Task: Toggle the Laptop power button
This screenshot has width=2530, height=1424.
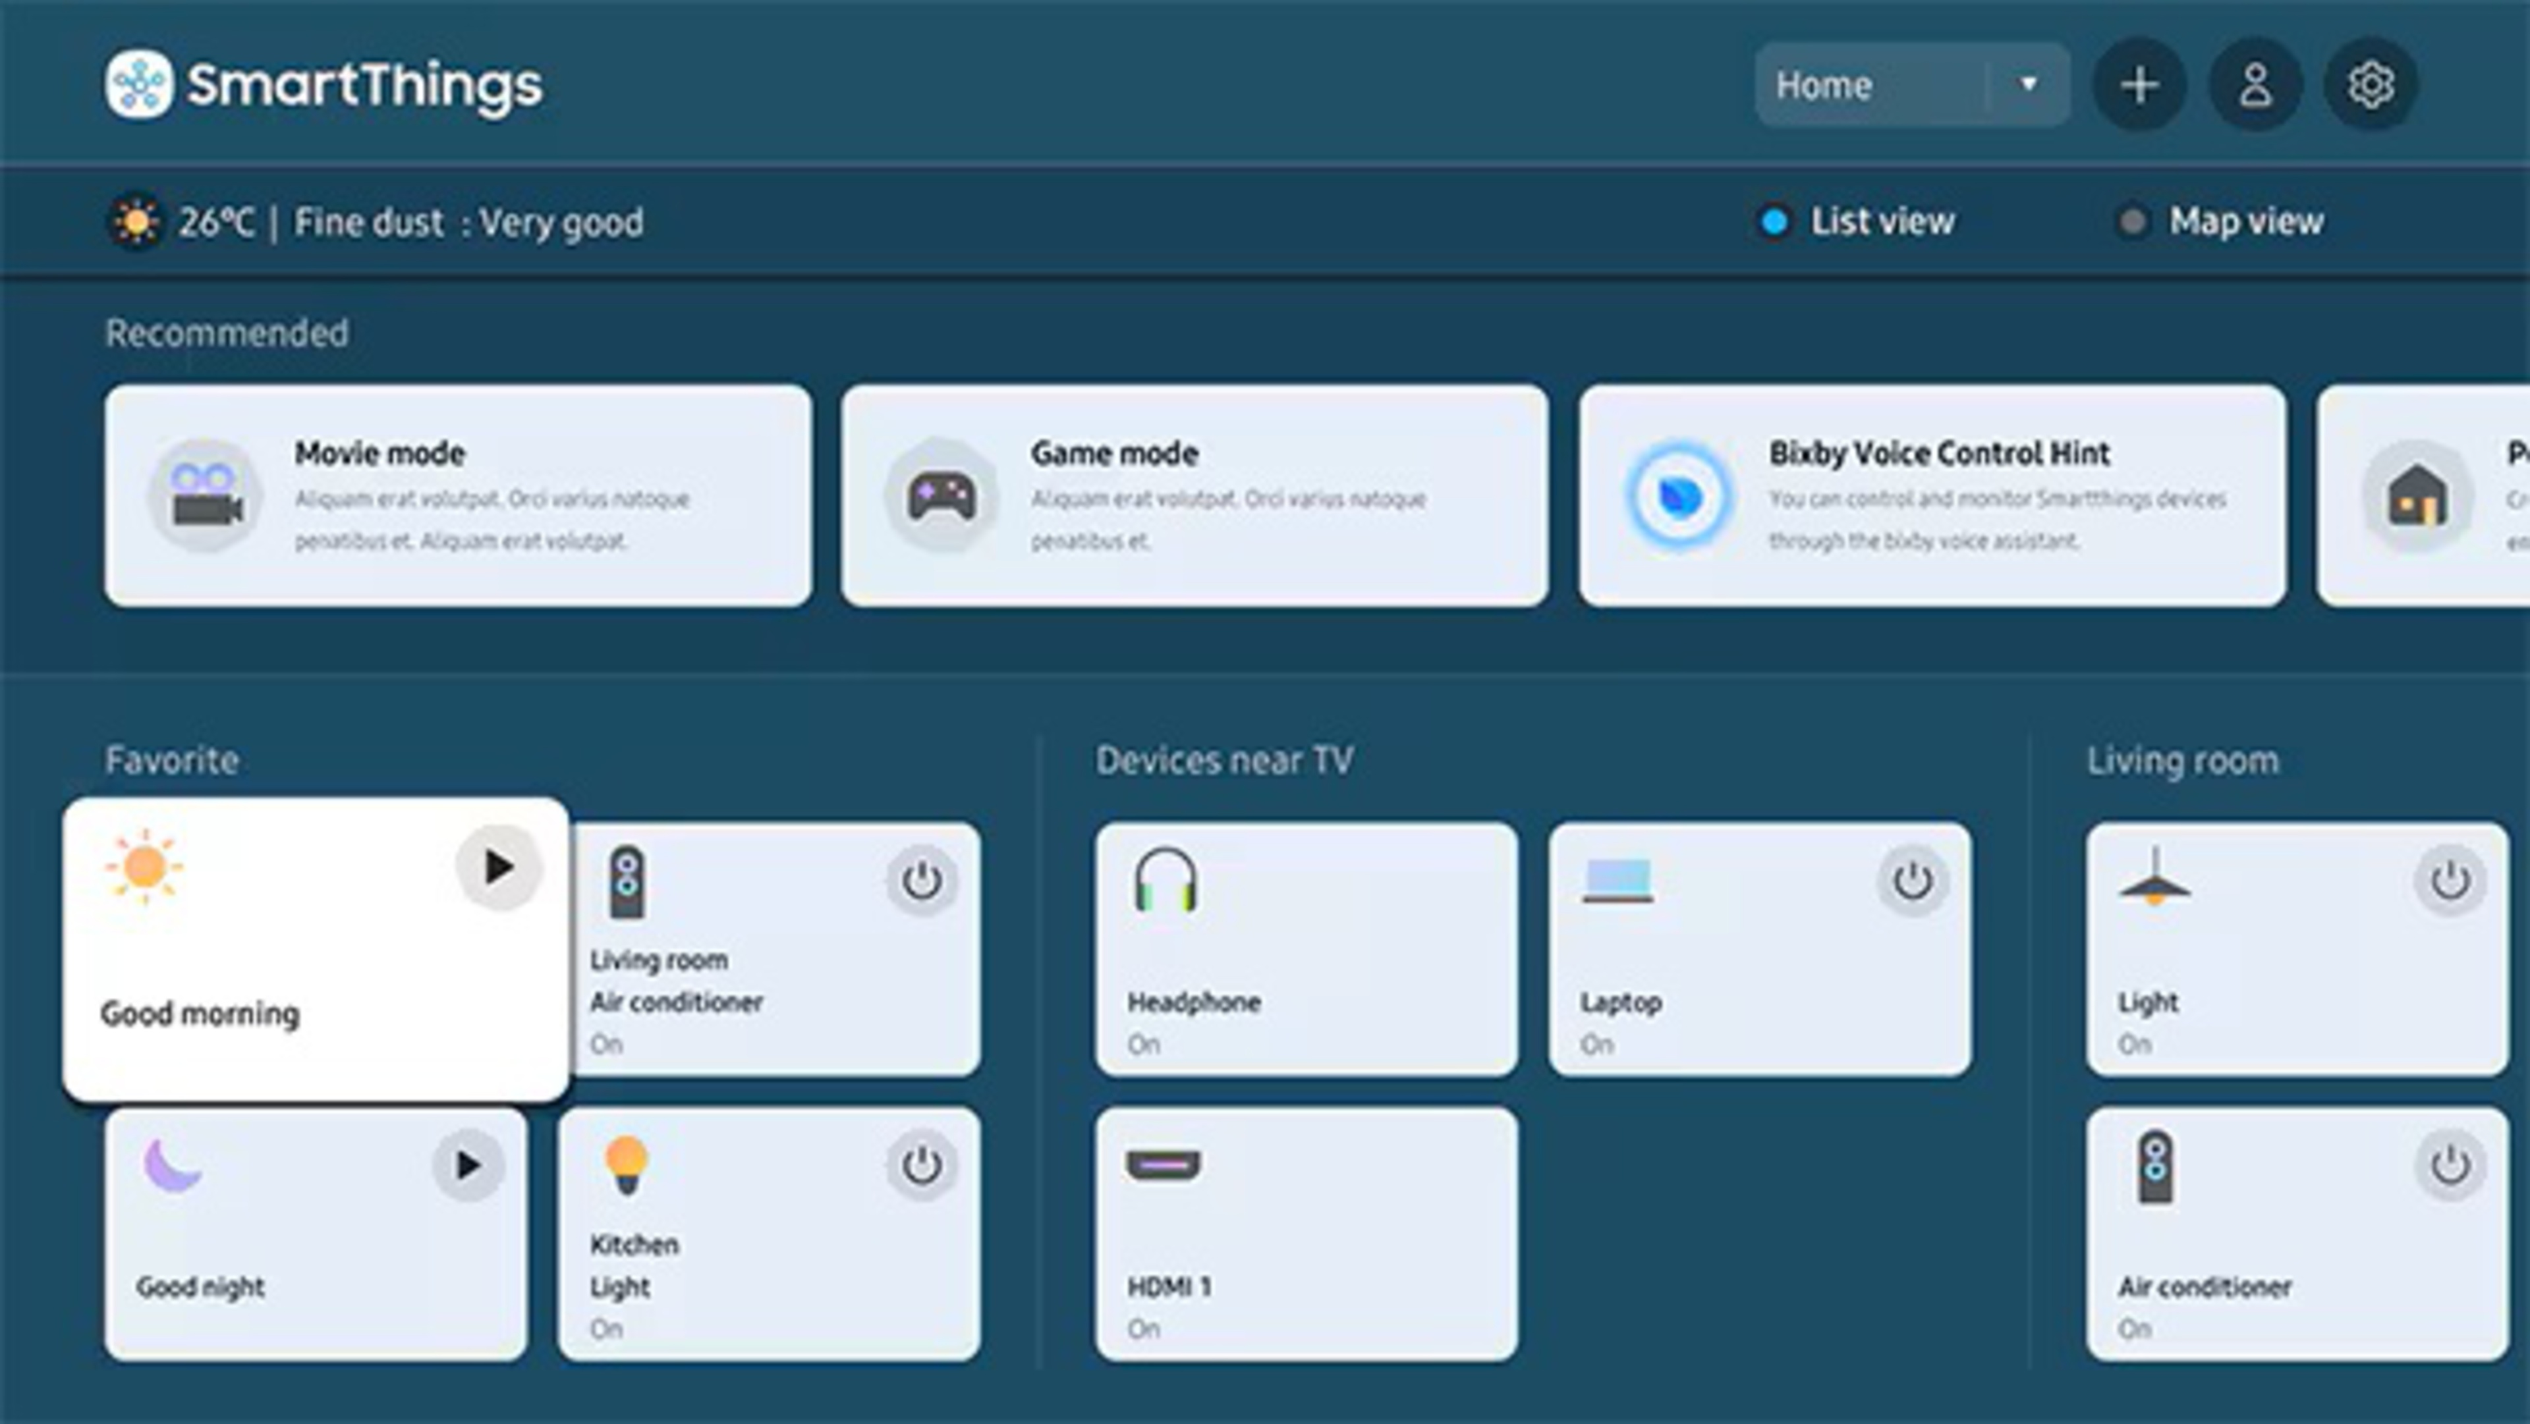Action: pos(1912,881)
